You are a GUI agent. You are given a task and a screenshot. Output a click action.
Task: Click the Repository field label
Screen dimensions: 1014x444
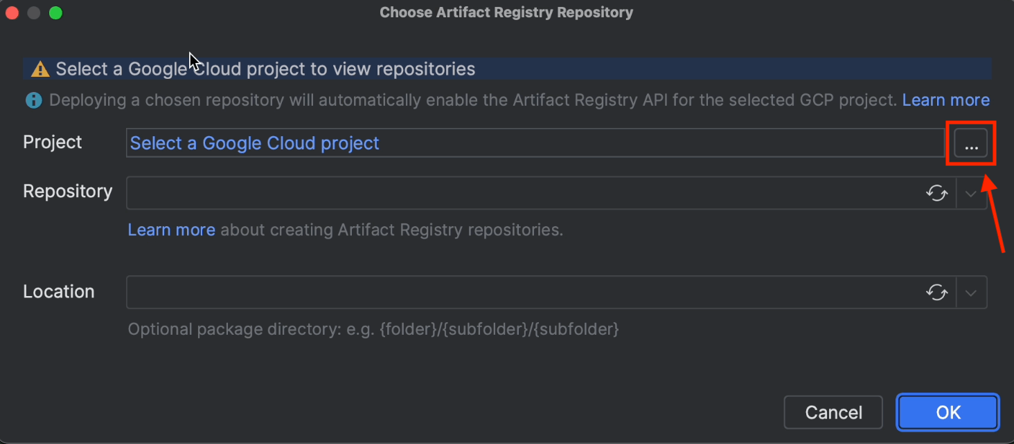click(x=67, y=192)
